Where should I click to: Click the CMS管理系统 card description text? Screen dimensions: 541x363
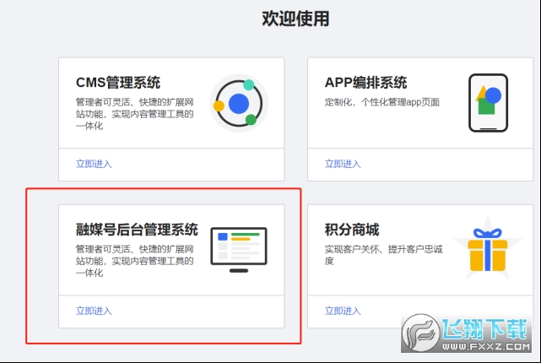click(134, 114)
